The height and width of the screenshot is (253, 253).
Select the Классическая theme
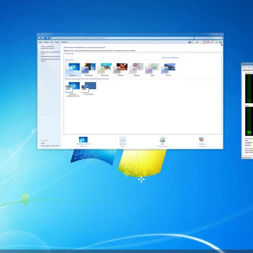coord(89,88)
